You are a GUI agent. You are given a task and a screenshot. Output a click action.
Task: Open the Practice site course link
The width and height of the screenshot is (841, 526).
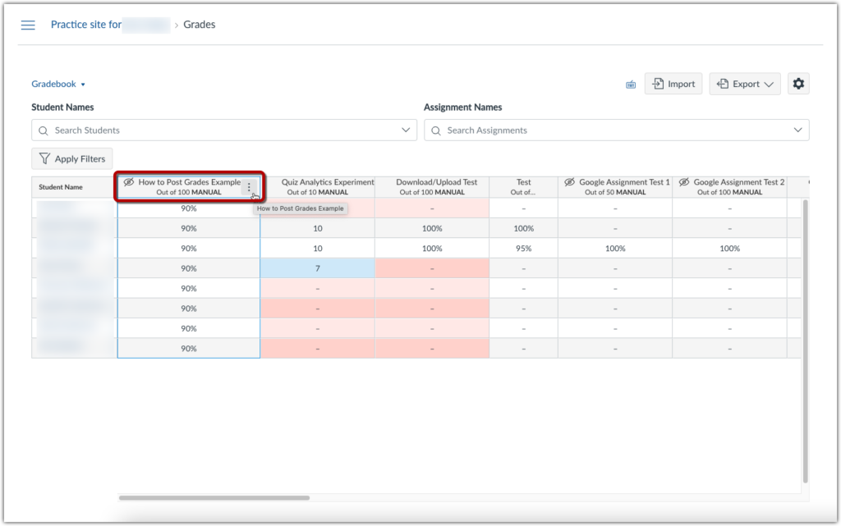tap(86, 25)
